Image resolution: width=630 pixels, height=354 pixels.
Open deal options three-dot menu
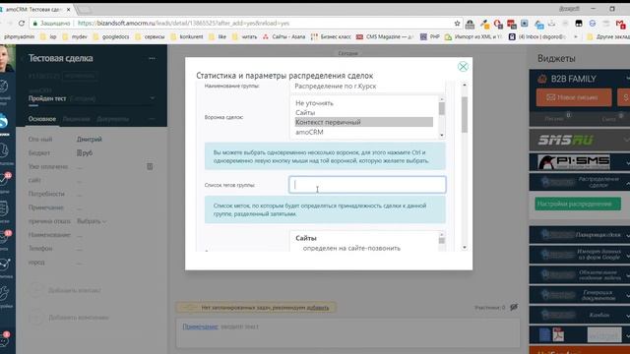pyautogui.click(x=152, y=59)
